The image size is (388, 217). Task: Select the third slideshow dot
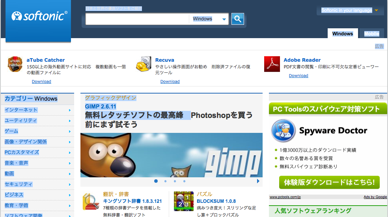click(x=175, y=181)
